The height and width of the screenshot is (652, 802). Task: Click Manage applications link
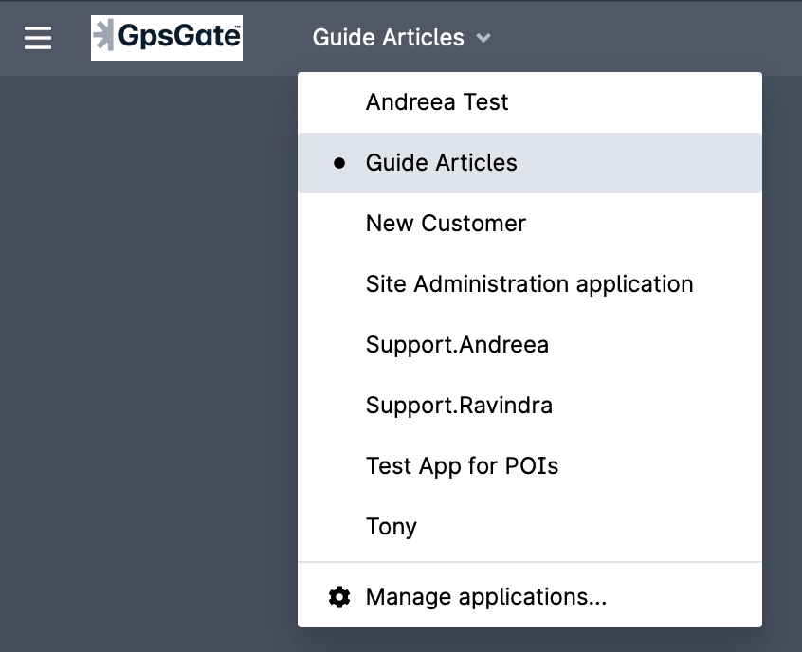click(x=486, y=597)
